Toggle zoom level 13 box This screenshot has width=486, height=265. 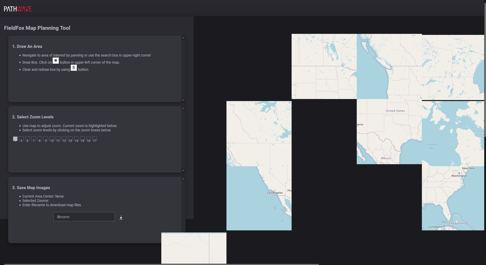tap(70, 139)
